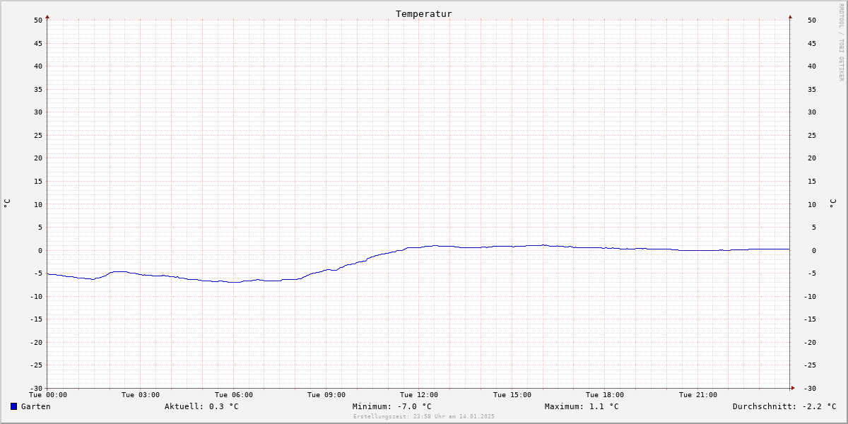Click the left axis °C unit label
The width and height of the screenshot is (848, 424).
point(7,204)
